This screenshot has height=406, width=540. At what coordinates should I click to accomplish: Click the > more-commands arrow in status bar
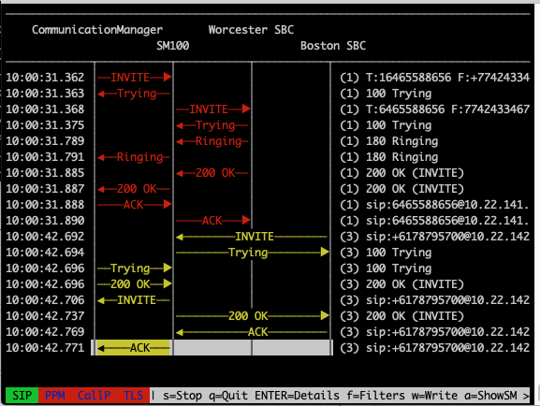tap(526, 396)
